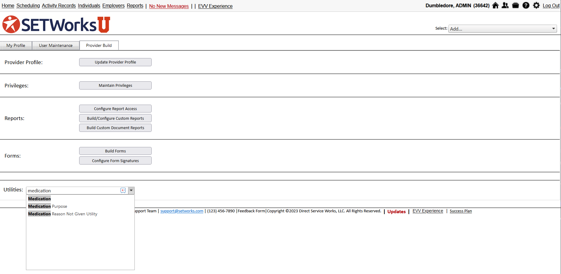The height and width of the screenshot is (274, 561).
Task: Select Medication Reason Not Given Utility
Action: click(x=63, y=214)
